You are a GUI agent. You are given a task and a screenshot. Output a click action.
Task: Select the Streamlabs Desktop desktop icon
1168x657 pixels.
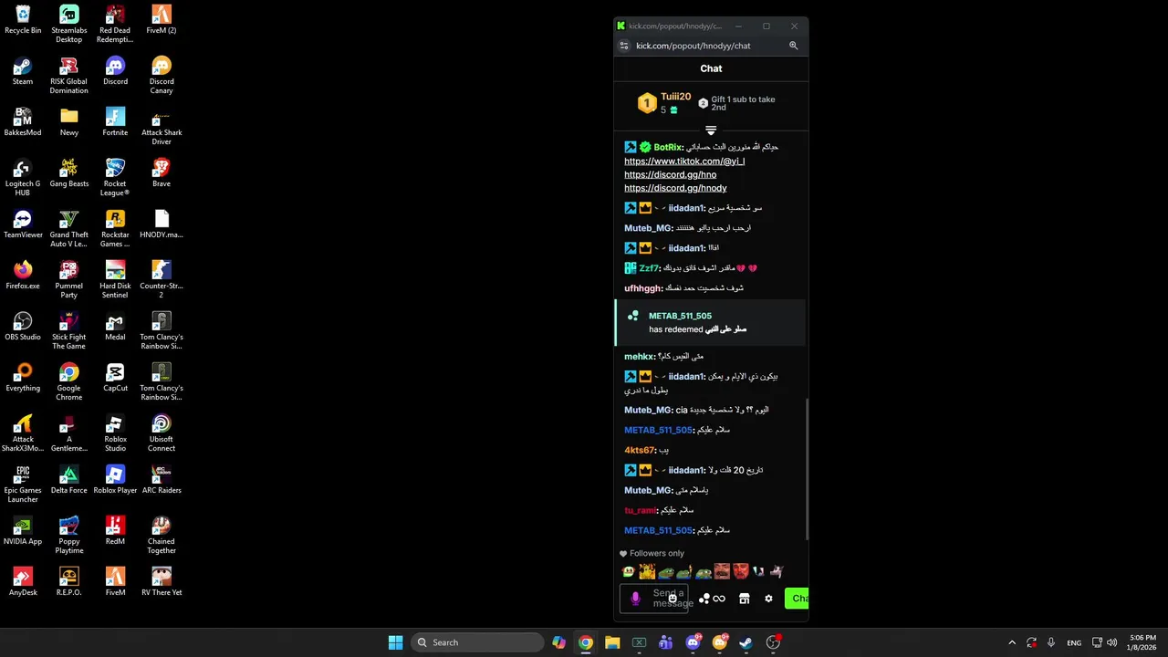click(x=69, y=24)
